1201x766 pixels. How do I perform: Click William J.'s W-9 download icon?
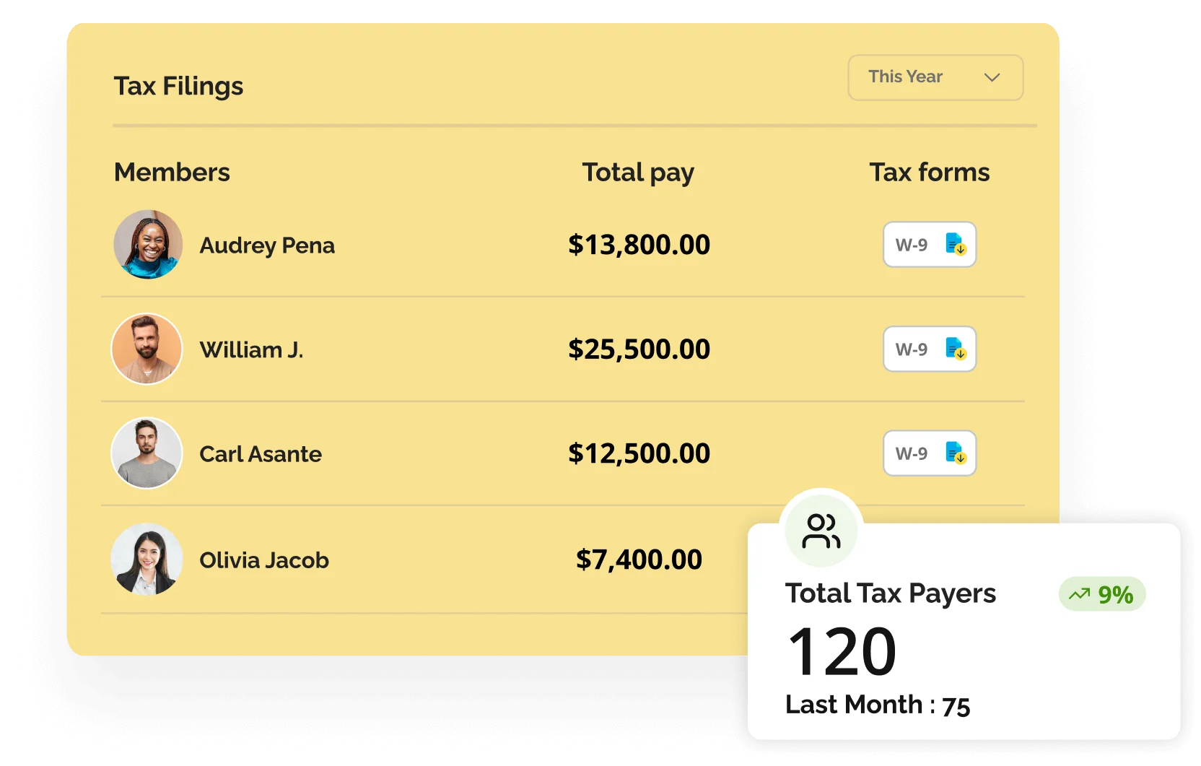(956, 349)
